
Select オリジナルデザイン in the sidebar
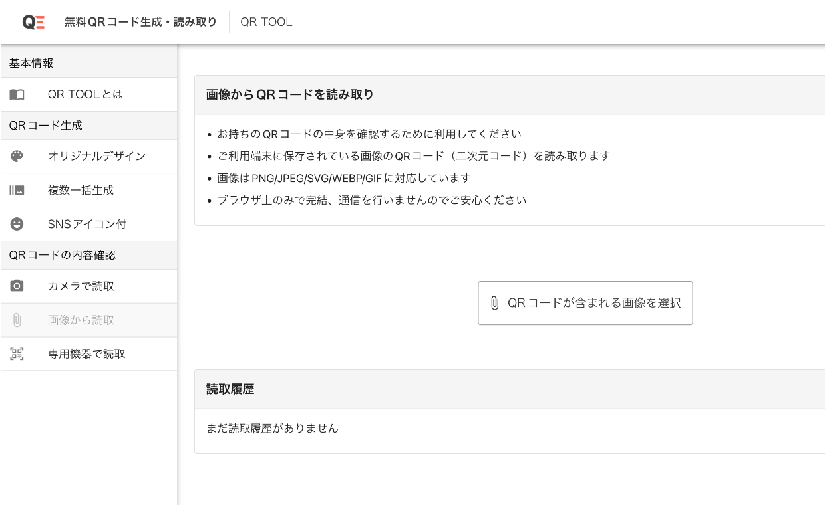click(96, 156)
